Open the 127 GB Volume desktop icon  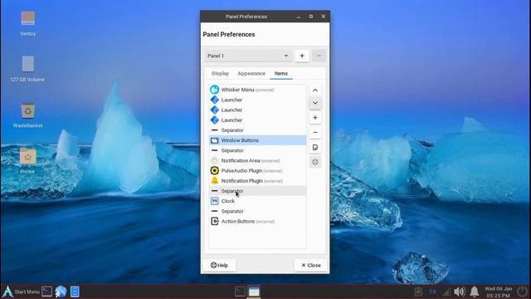tap(27, 69)
